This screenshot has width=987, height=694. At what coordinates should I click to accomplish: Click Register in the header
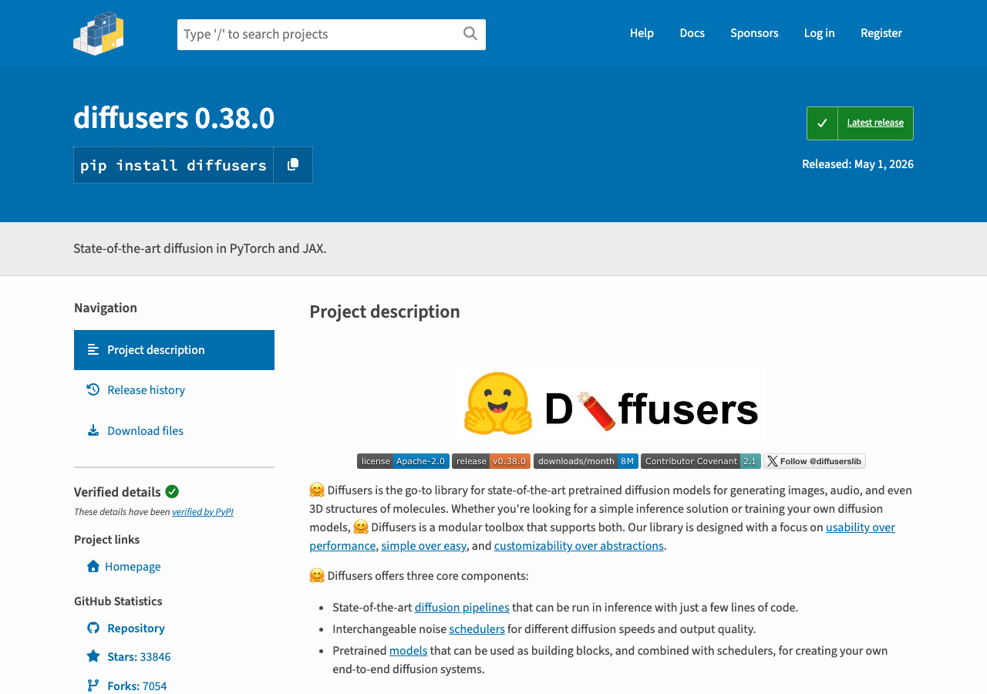pos(881,33)
